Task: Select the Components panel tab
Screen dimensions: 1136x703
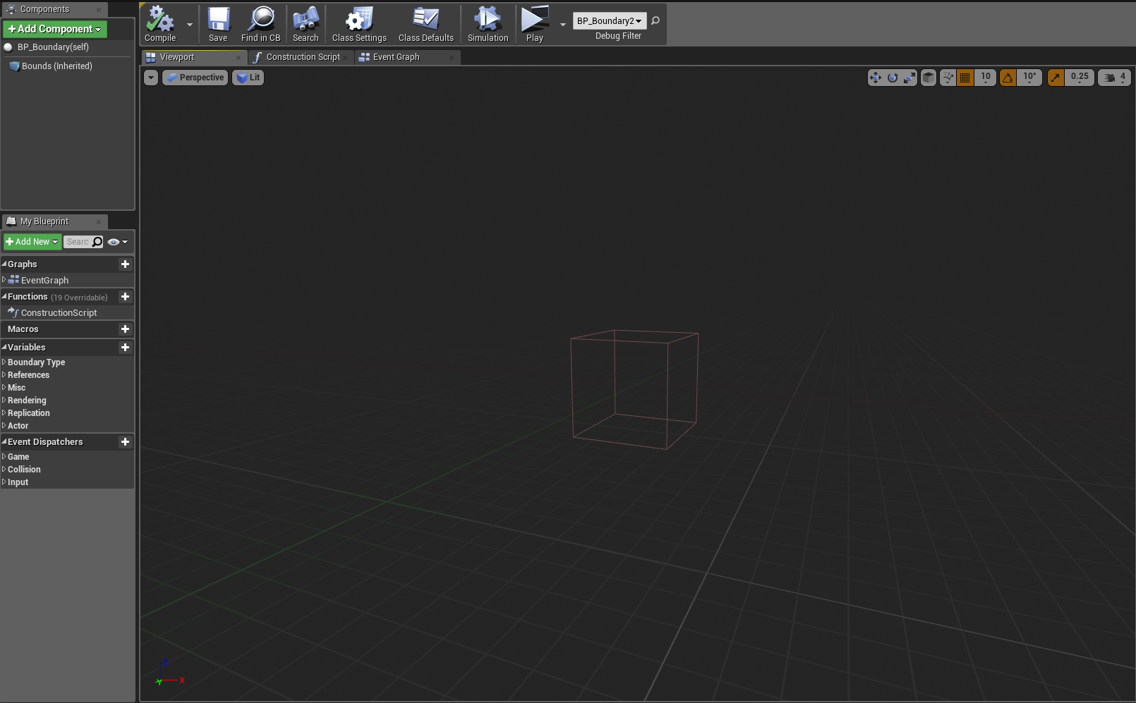Action: tap(54, 9)
